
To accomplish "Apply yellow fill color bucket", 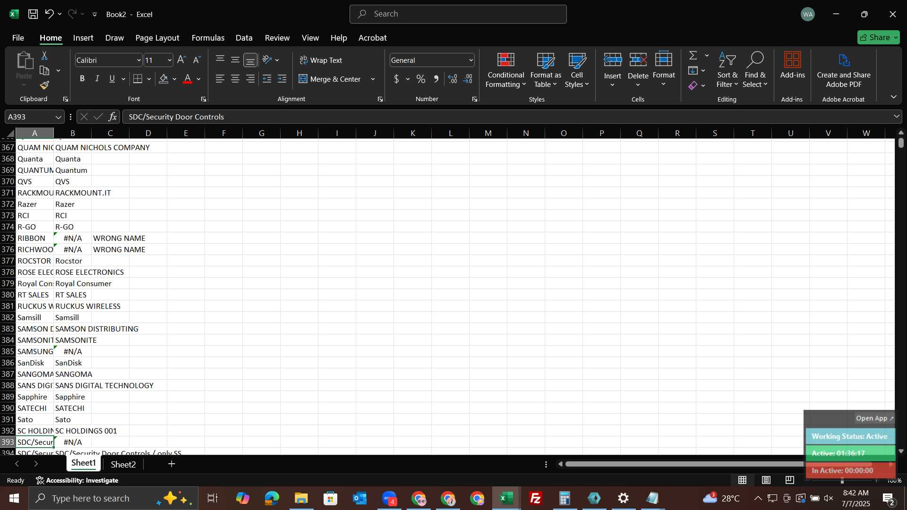I will [x=163, y=79].
